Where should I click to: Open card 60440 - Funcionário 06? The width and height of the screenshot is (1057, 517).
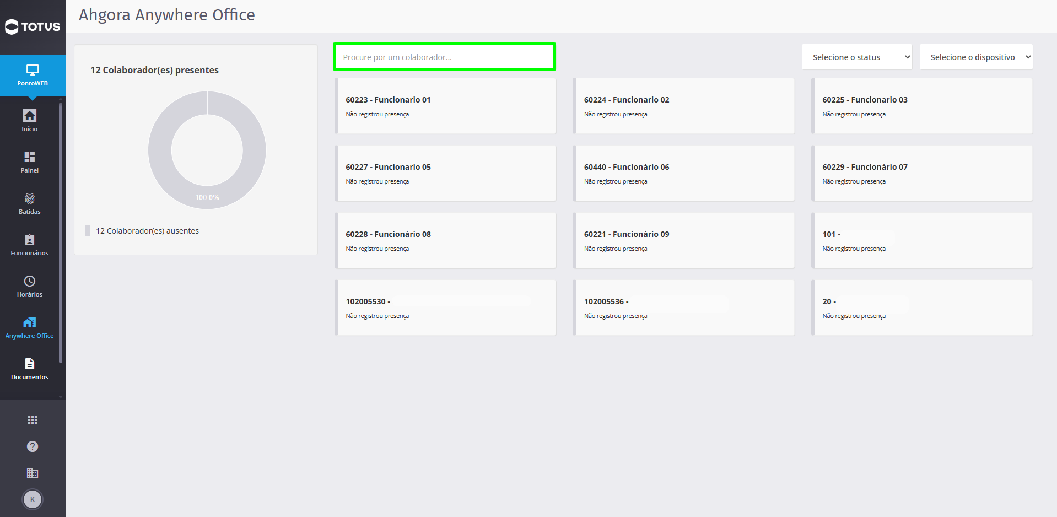coord(684,173)
